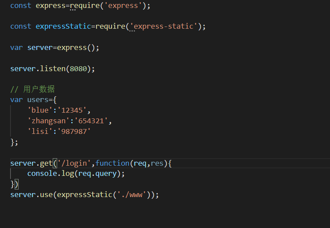Image resolution: width=330 pixels, height=228 pixels.
Task: Click 'use' in server.use line
Action: pyautogui.click(x=47, y=194)
